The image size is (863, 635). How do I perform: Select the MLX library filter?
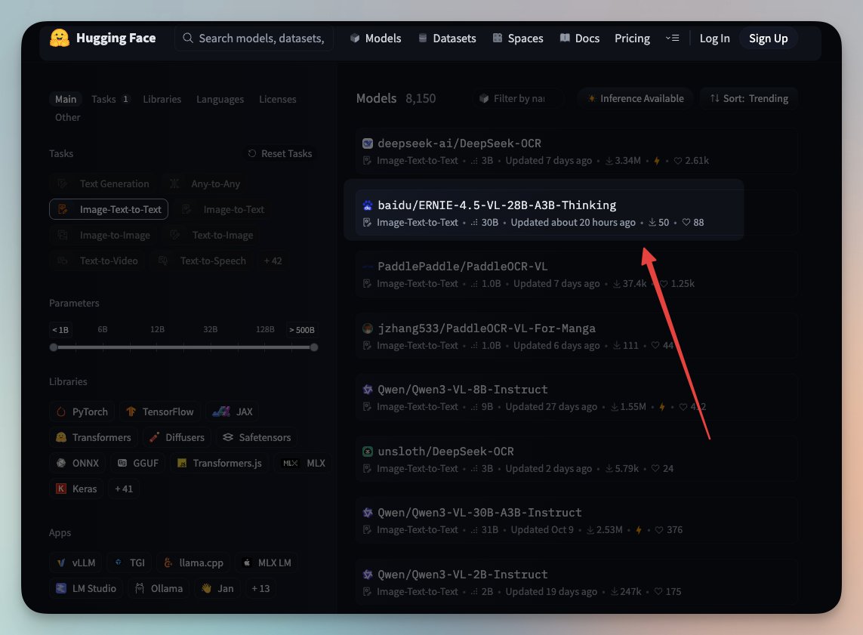click(304, 463)
